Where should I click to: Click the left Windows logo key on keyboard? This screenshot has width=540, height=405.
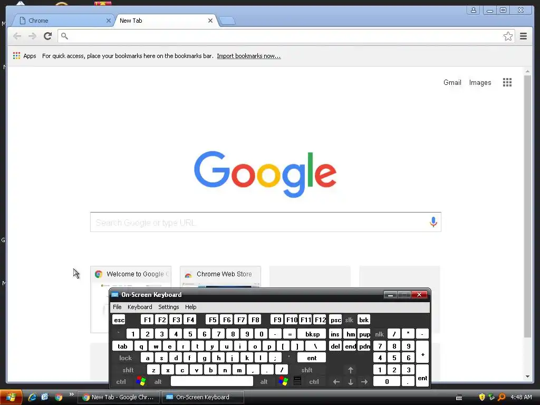click(x=141, y=381)
